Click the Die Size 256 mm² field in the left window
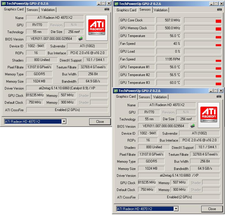 [x=74, y=31]
